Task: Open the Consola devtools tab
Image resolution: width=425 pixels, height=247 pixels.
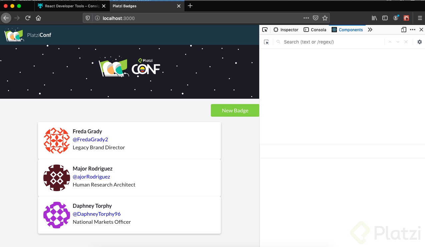Action: pyautogui.click(x=315, y=30)
